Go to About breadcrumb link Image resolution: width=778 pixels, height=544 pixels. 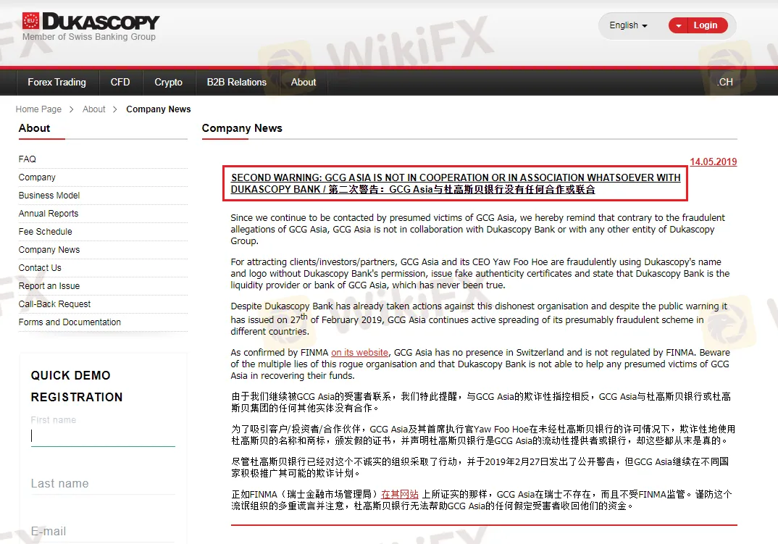point(93,109)
